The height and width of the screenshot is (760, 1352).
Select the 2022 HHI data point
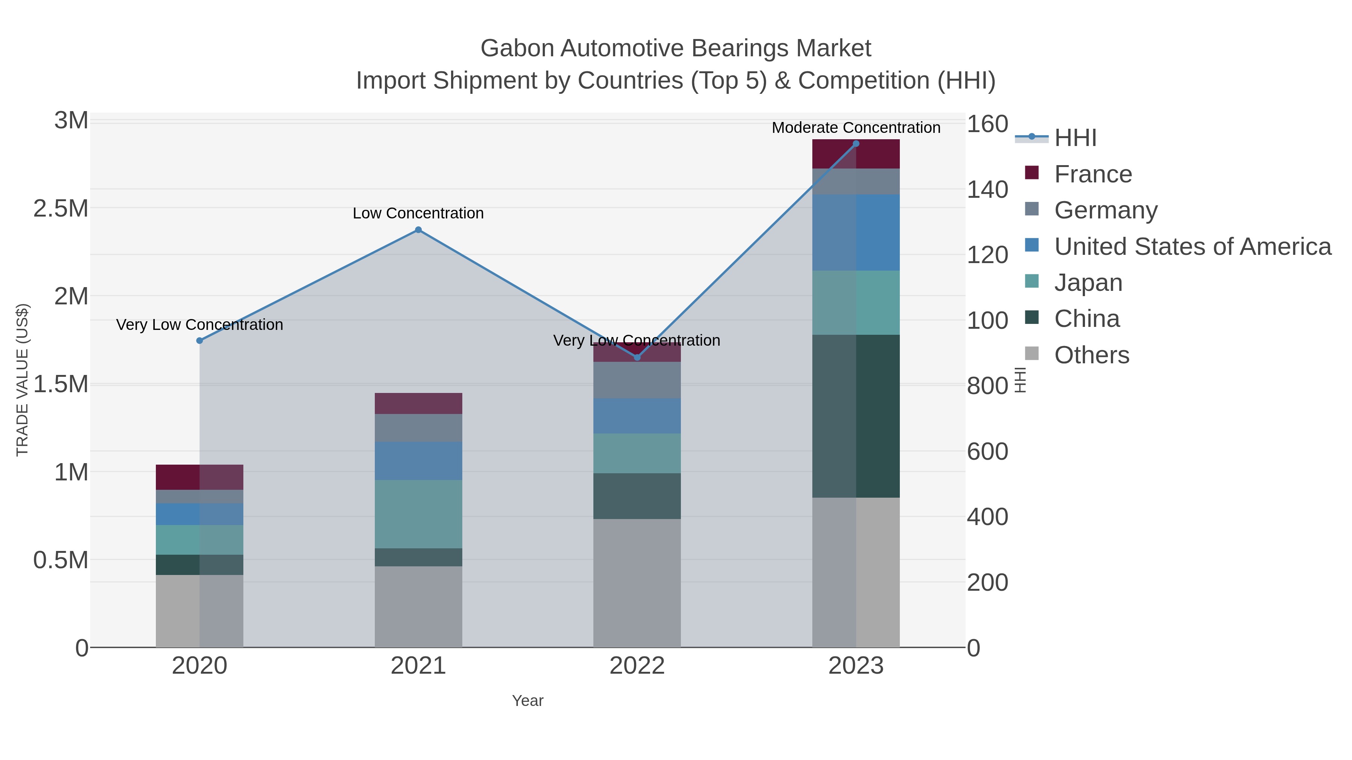click(x=637, y=357)
